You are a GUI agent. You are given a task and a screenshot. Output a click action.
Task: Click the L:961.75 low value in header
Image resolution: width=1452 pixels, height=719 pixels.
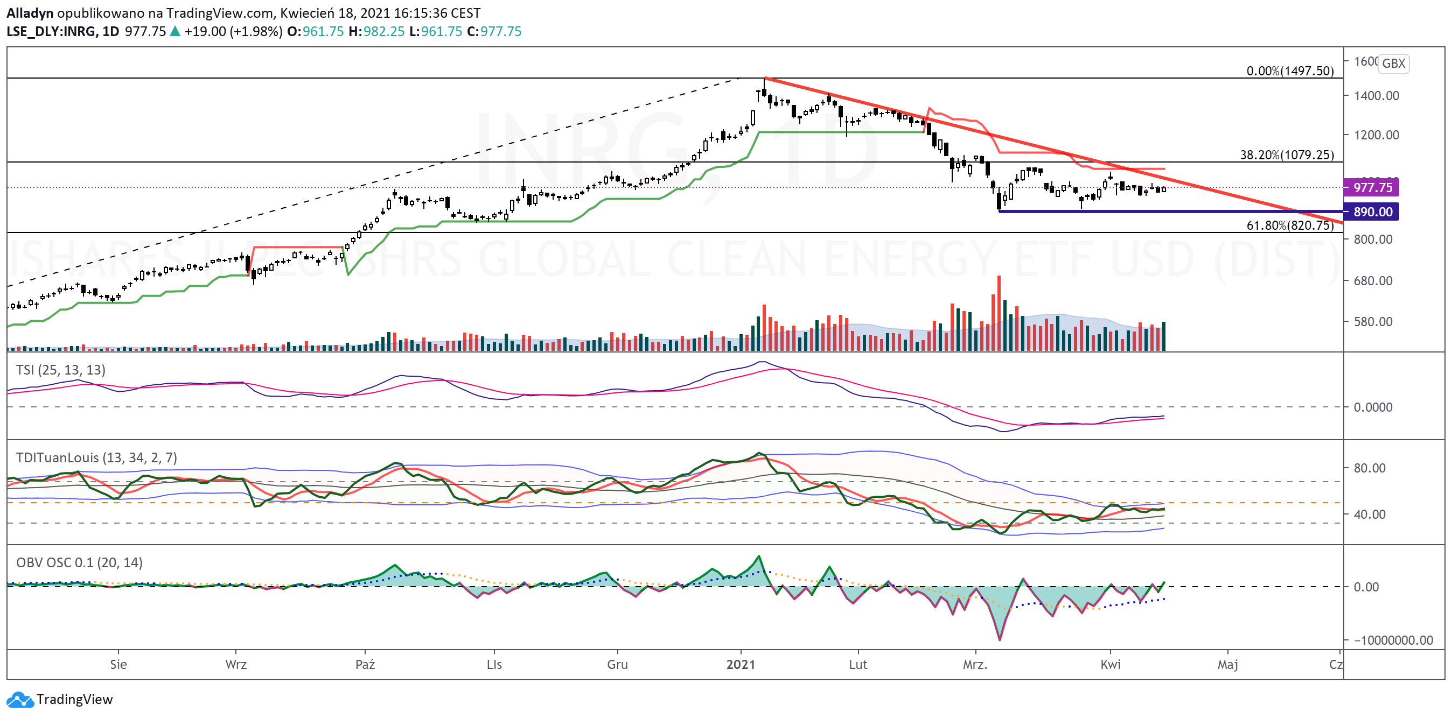point(436,32)
